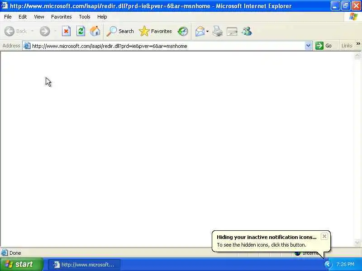
Task: Open the History pane
Action: tap(183, 31)
